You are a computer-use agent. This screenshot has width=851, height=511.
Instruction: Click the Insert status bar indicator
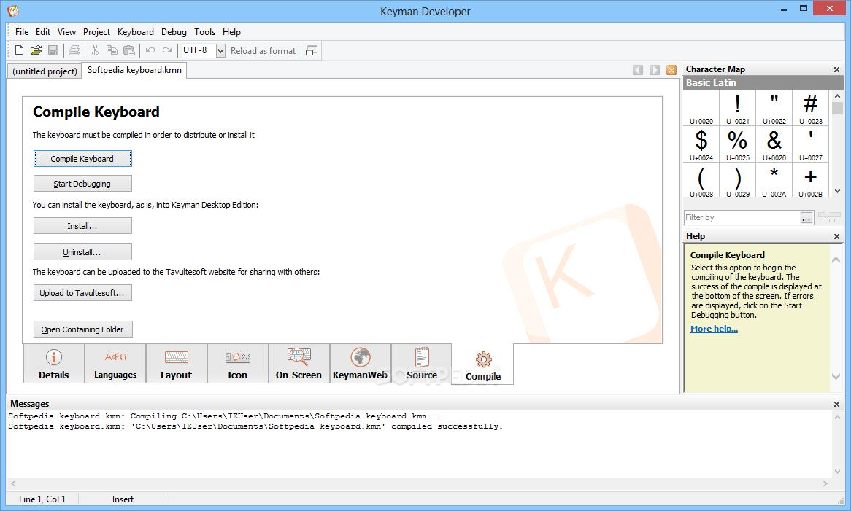tap(123, 499)
